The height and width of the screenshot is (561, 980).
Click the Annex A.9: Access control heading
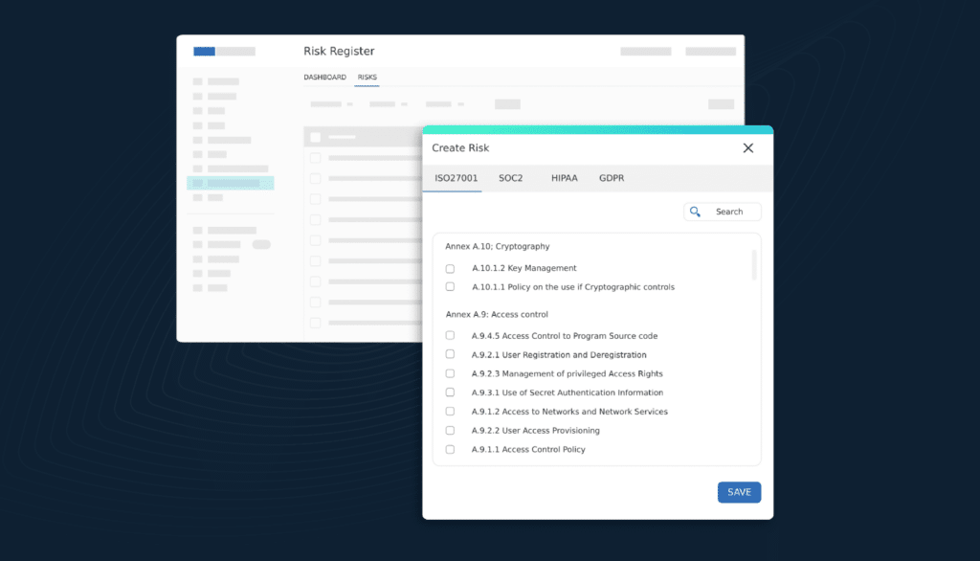tap(497, 315)
